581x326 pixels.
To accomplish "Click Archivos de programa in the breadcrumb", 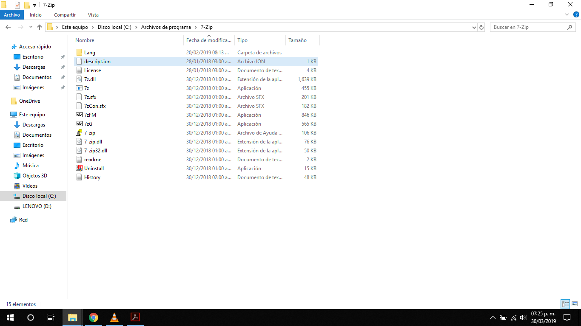I will click(x=166, y=27).
